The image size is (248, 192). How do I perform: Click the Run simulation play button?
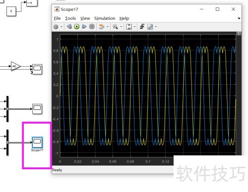[x=77, y=27]
